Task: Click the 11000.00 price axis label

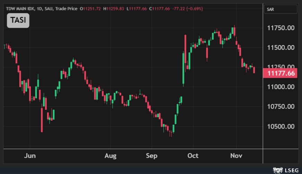Action: [x=281, y=87]
